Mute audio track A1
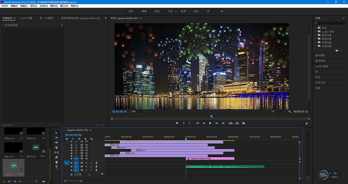The image size is (348, 184). [86, 163]
